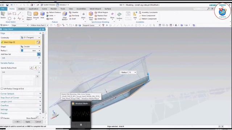Open the File menu
The image size is (232, 130).
(3, 9)
